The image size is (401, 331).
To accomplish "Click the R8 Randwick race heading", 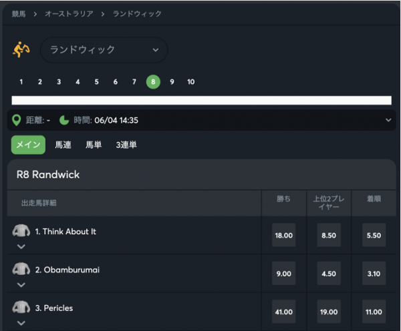I will click(x=48, y=175).
